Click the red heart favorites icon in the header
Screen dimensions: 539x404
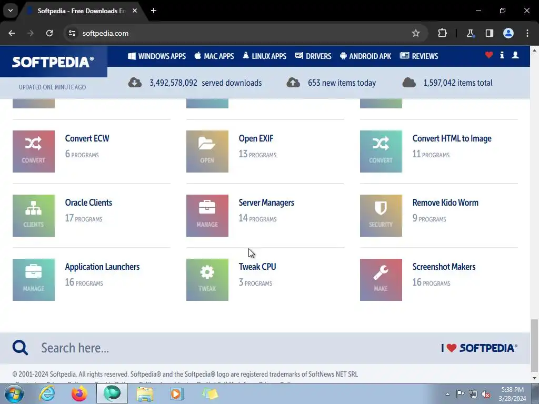tap(489, 55)
